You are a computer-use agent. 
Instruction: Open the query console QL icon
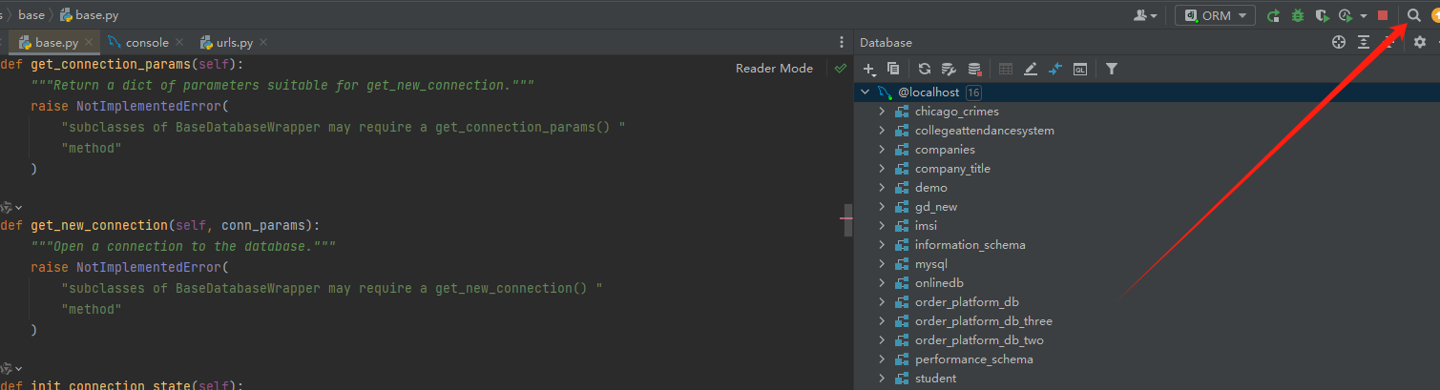(1080, 69)
